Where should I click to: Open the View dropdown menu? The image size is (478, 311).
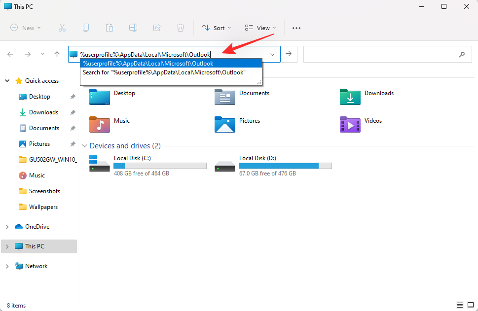tap(260, 28)
